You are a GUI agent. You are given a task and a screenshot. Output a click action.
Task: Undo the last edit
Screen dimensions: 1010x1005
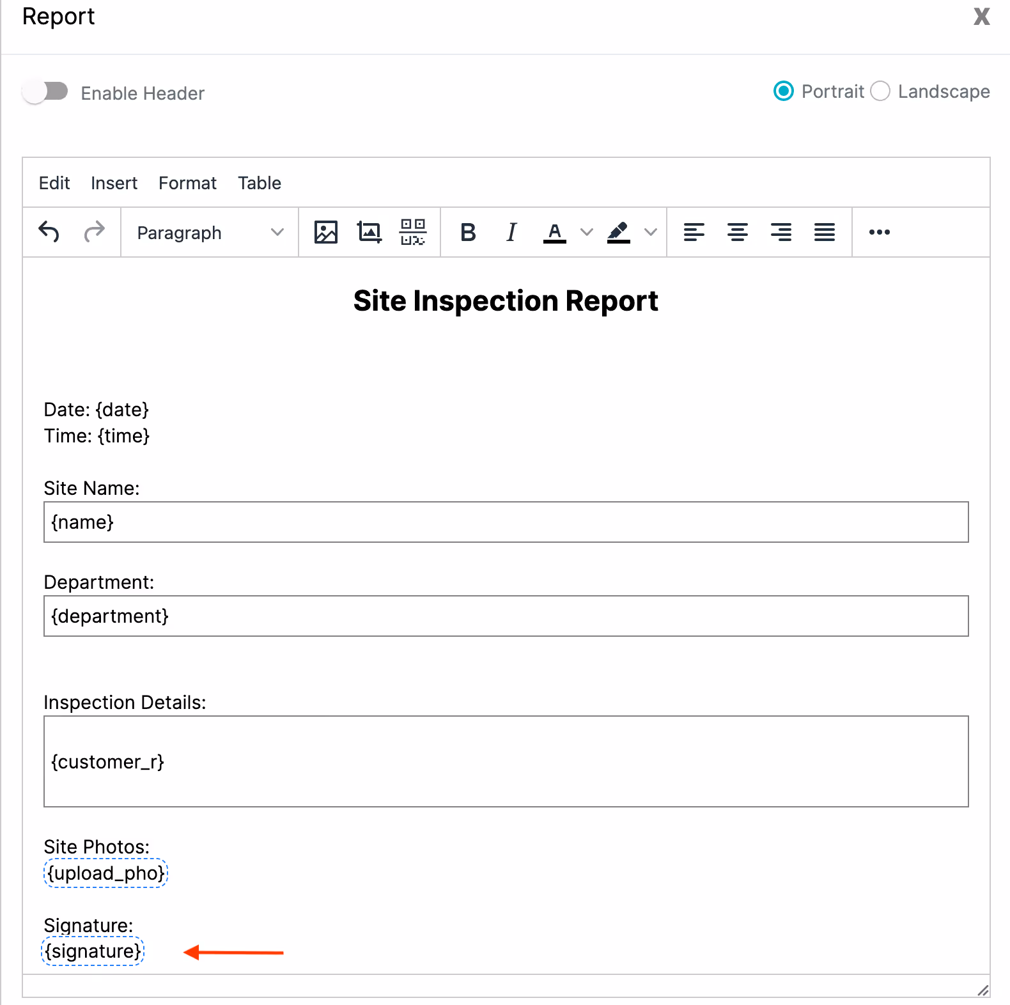(49, 232)
